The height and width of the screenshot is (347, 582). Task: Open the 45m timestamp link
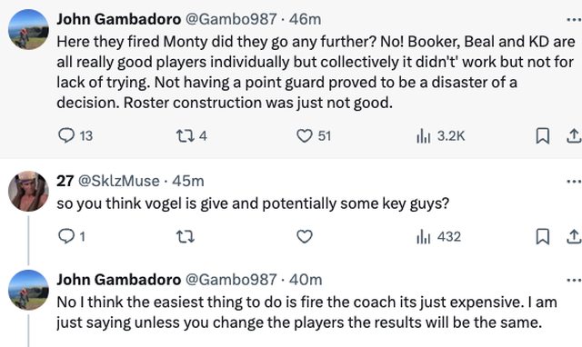pyautogui.click(x=188, y=181)
